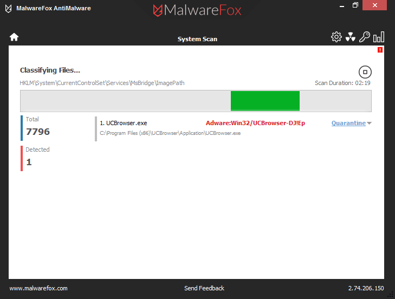
Task: Click the MalwareFox title bar logo icon
Action: click(x=8, y=8)
